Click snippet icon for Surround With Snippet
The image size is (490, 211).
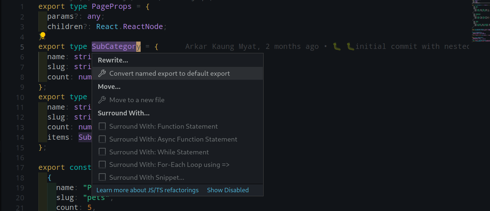102,178
